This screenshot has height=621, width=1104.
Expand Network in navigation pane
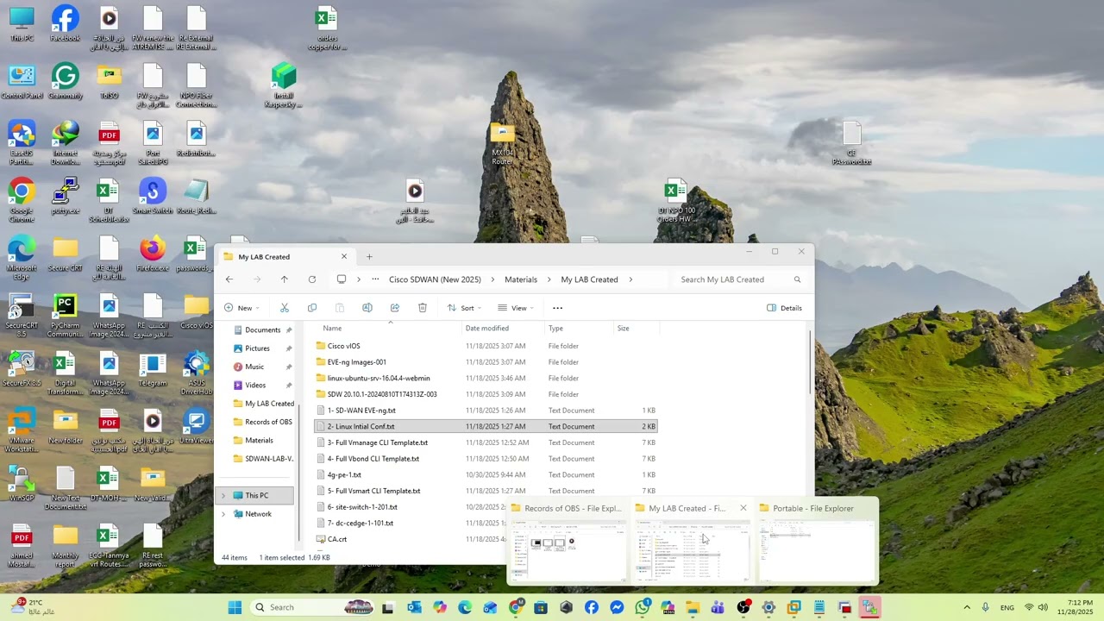click(x=223, y=514)
